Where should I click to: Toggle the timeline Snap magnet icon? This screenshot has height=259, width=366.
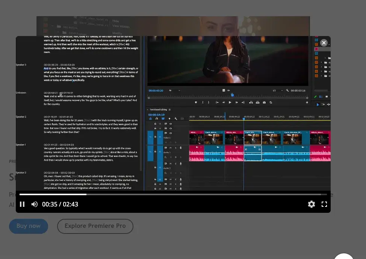tap(157, 119)
